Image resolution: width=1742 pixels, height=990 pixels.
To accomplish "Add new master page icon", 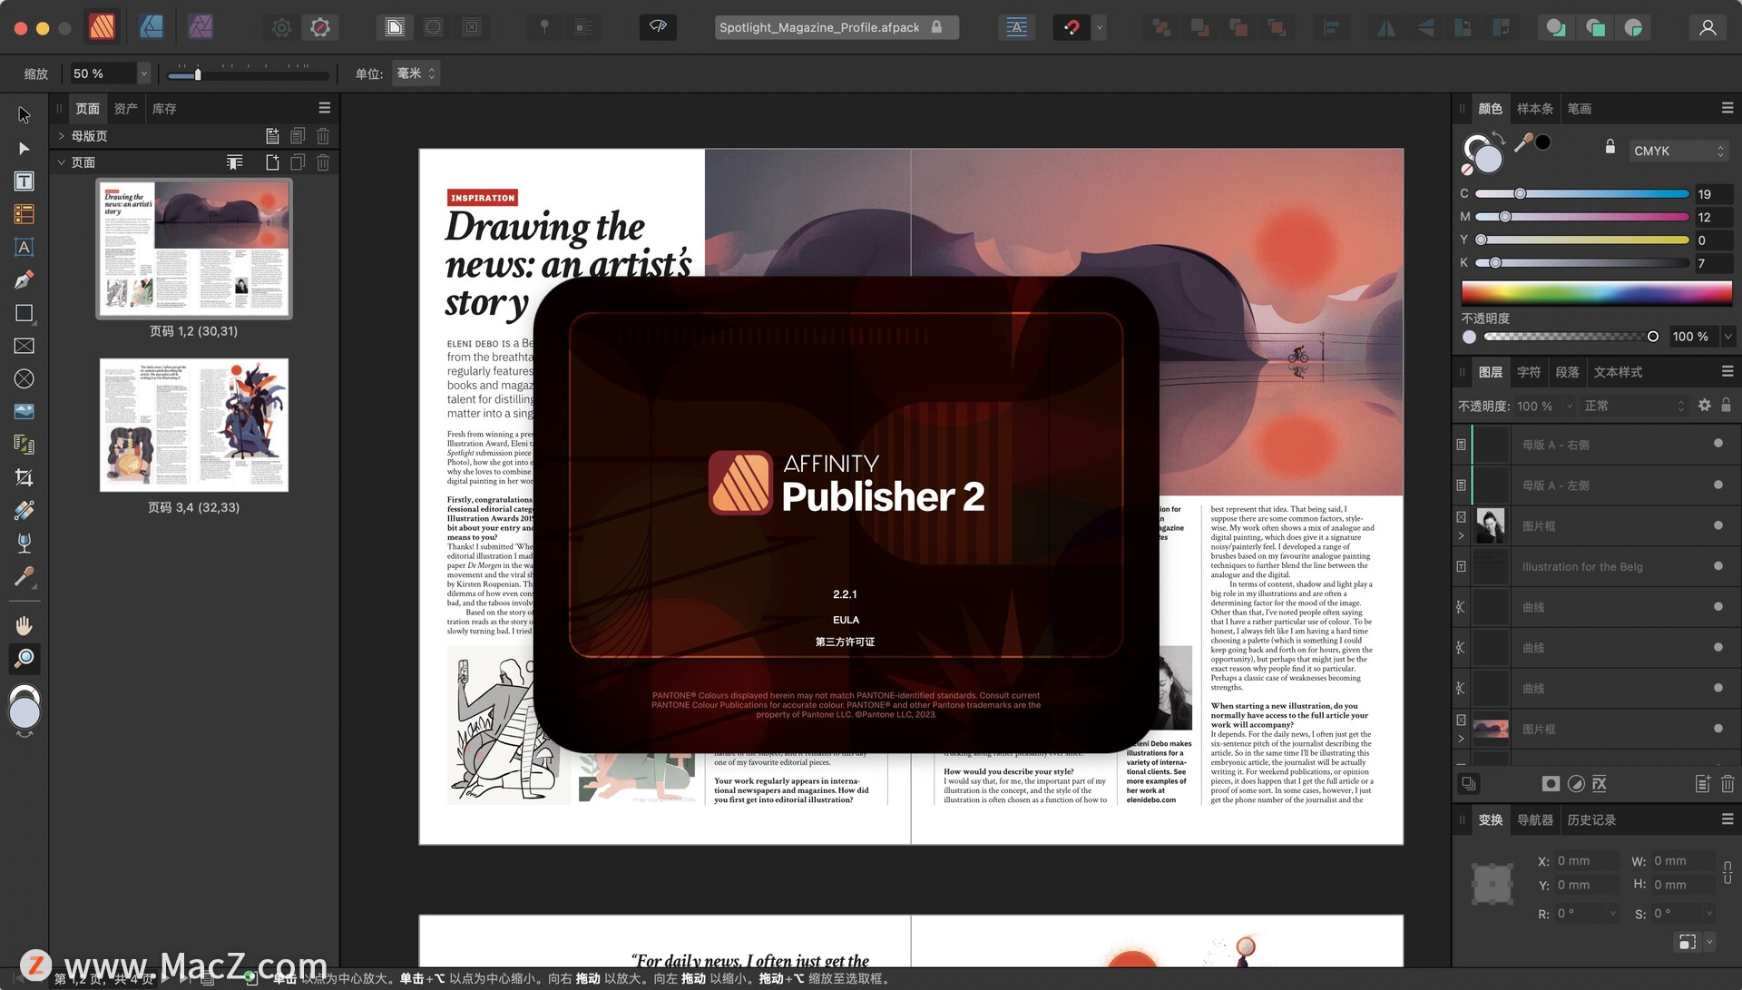I will [272, 136].
